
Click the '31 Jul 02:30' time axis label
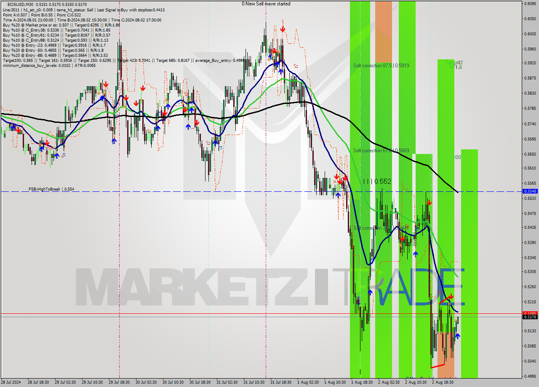tap(227, 382)
